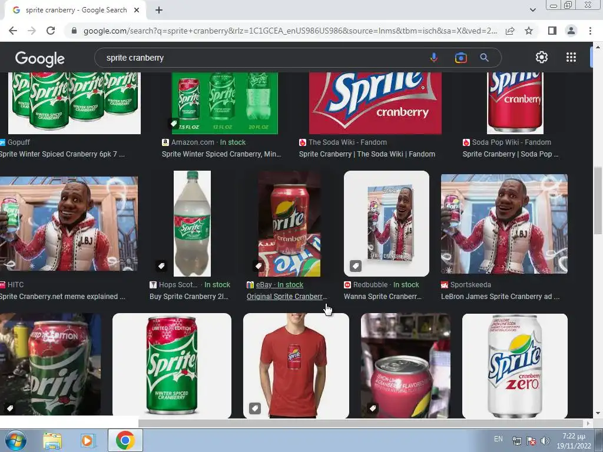The image size is (603, 452).
Task: Click Sprite Cranberry | Soda Pop link
Action: 511,154
